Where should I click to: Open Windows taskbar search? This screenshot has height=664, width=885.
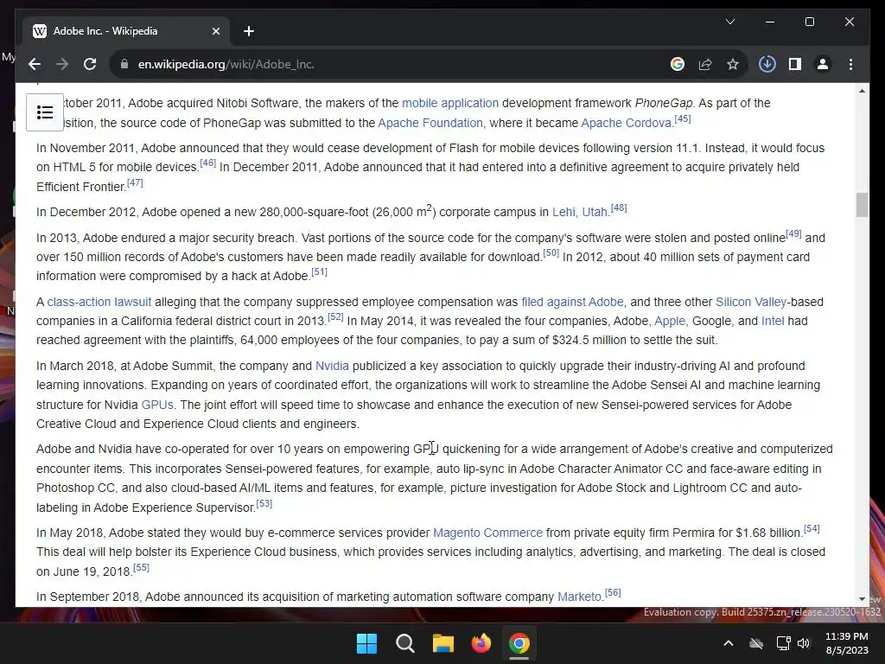point(404,643)
